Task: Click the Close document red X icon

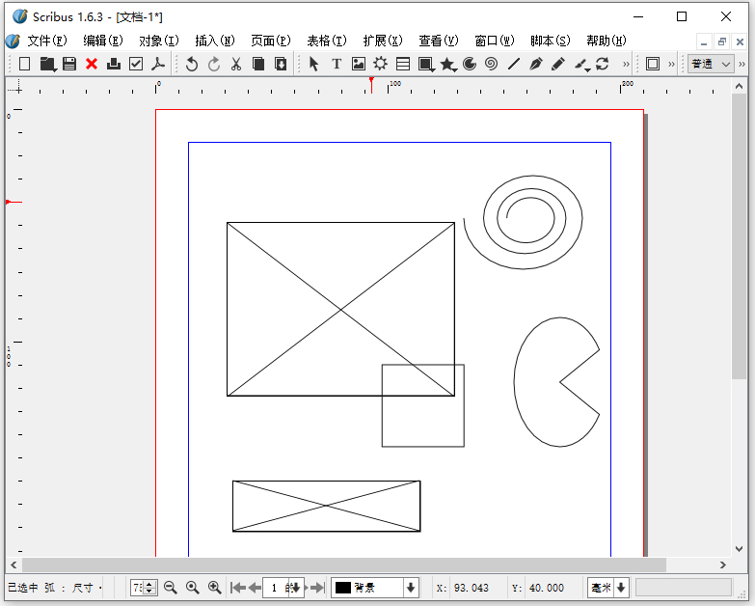Action: pyautogui.click(x=92, y=64)
